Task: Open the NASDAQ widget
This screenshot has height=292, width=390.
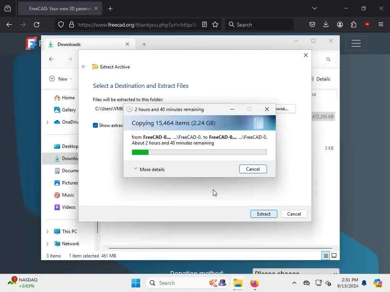Action: [x=23, y=283]
